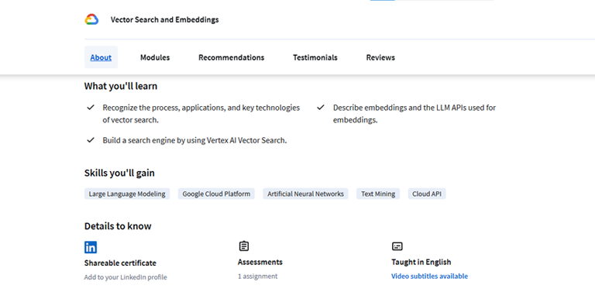The image size is (595, 306).
Task: Click 'Build a search engine' learning objective text
Action: click(194, 140)
